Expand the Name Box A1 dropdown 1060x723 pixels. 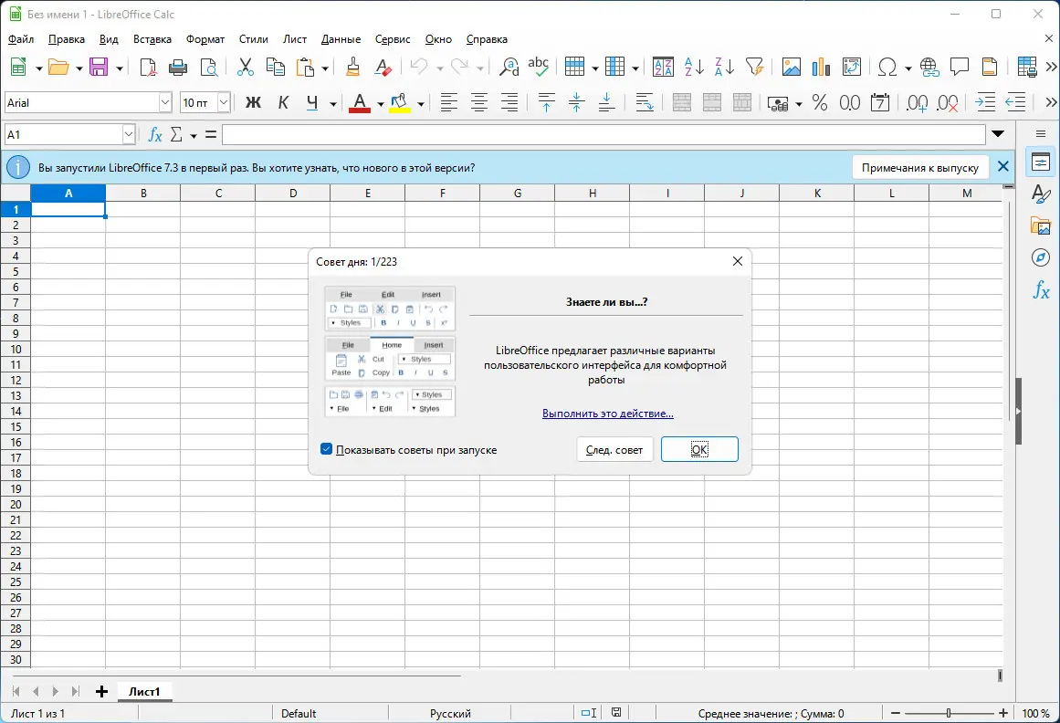click(129, 135)
